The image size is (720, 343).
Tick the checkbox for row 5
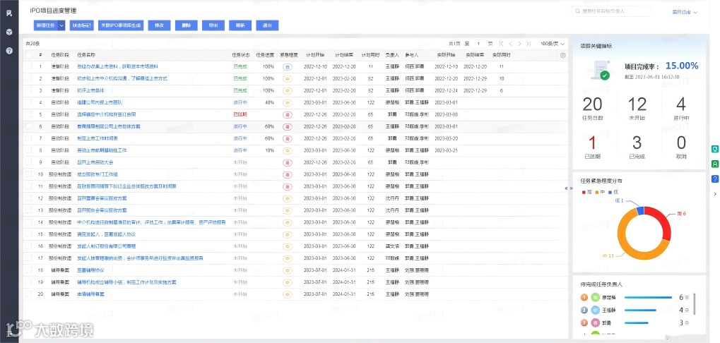click(29, 114)
